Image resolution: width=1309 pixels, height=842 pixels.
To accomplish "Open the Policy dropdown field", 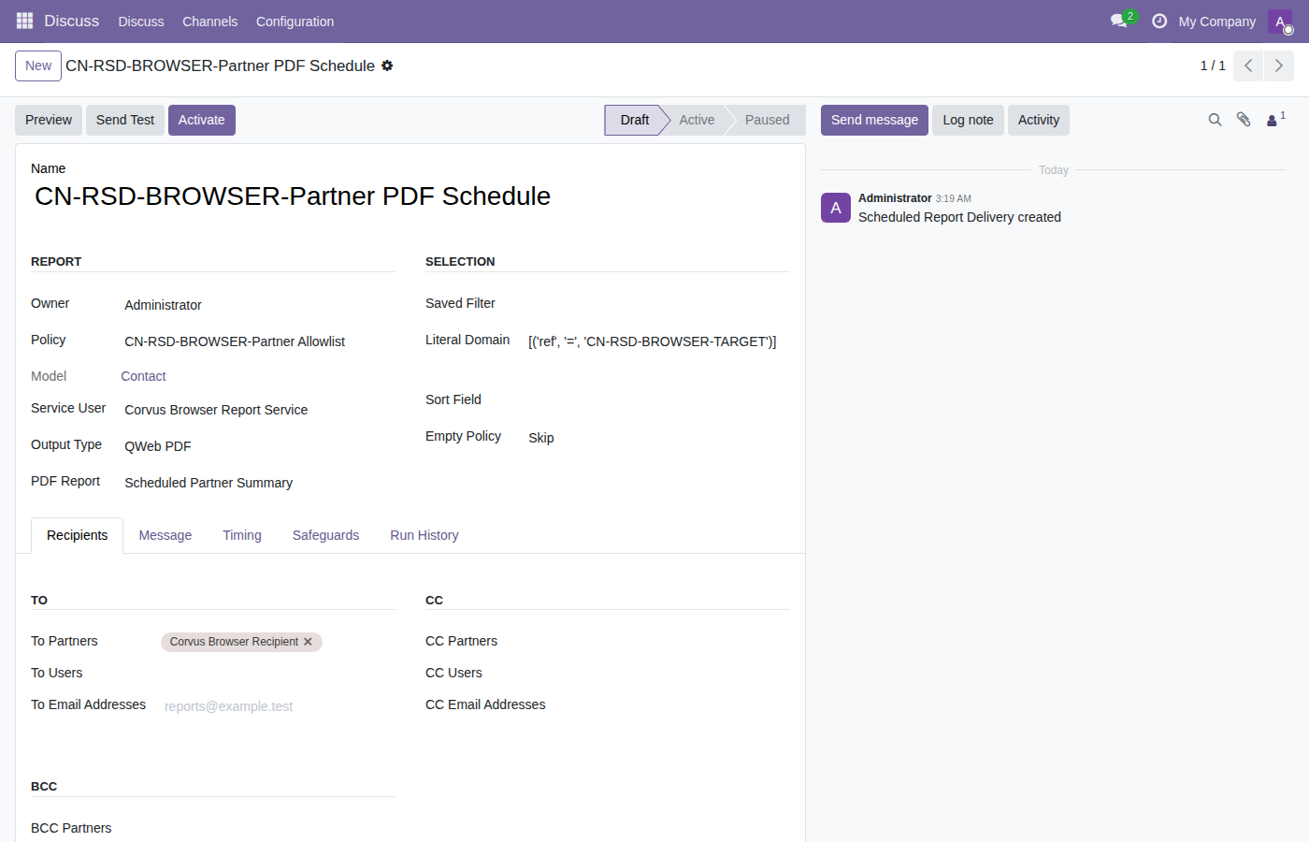I will point(259,341).
